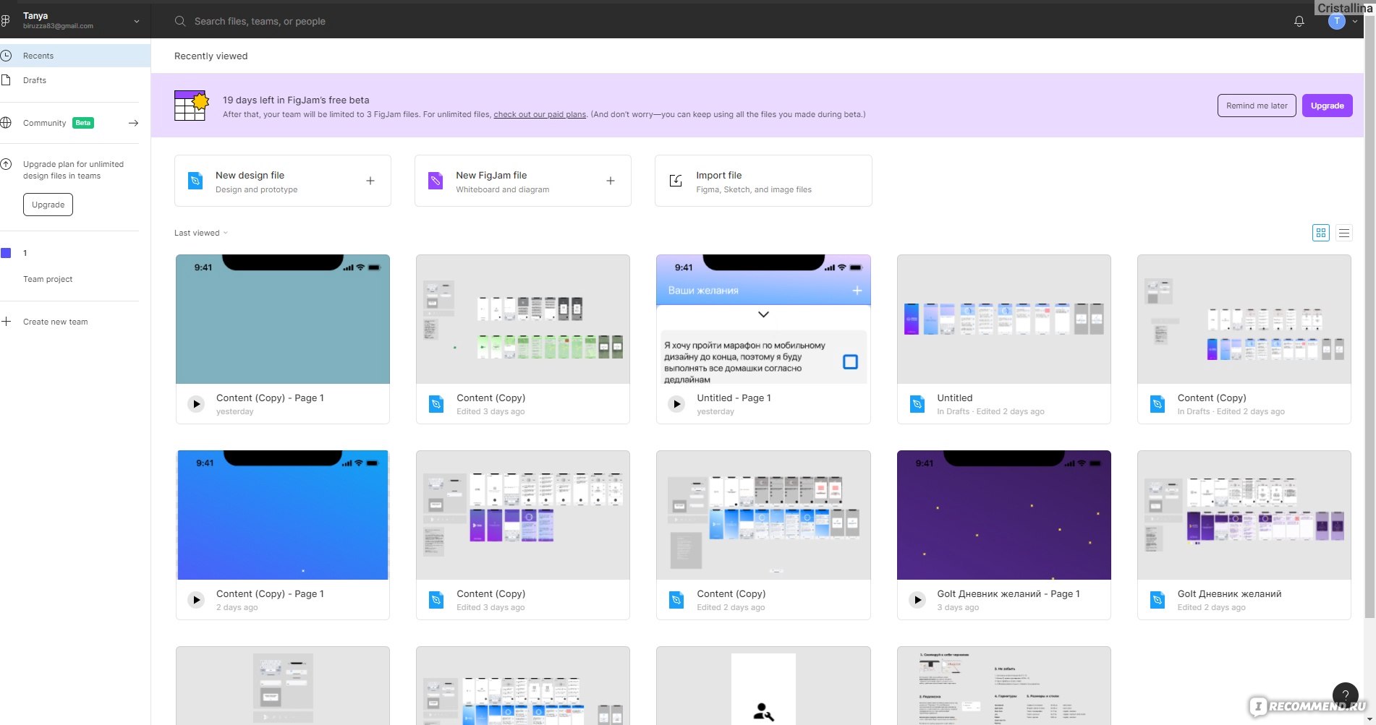Click the Import file icon
The height and width of the screenshot is (725, 1376).
(x=676, y=181)
